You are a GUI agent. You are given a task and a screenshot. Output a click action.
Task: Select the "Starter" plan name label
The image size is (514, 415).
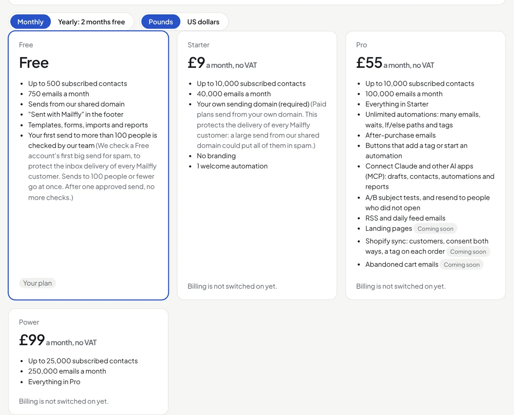pyautogui.click(x=199, y=45)
